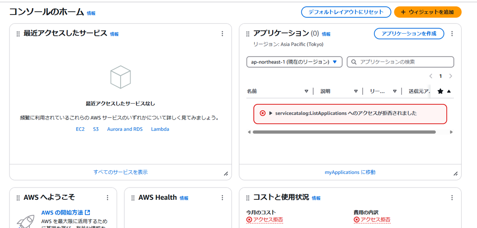Open kebab menu of 最近アクセスしたサービス widget
This screenshot has width=477, height=228.
[222, 34]
